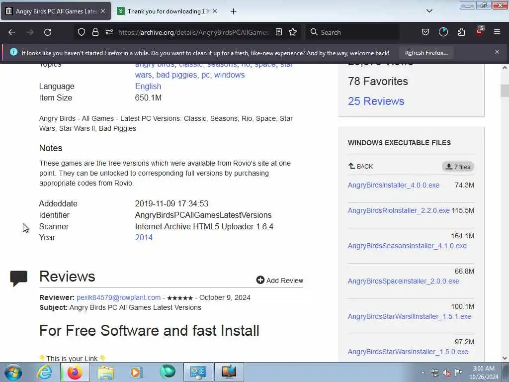Open the wars topic link
509x382 pixels.
pos(143,75)
